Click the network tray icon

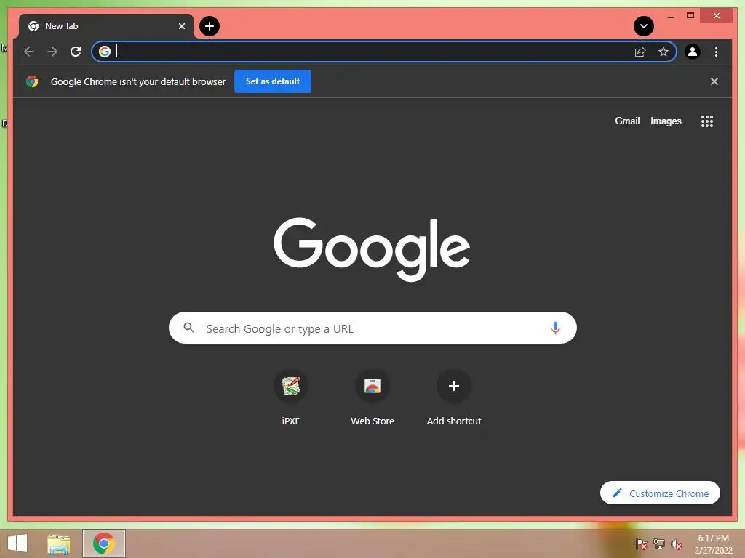(x=658, y=544)
